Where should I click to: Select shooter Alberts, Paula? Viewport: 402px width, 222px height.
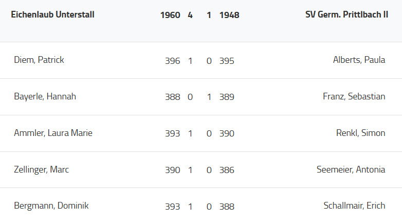[x=359, y=60]
